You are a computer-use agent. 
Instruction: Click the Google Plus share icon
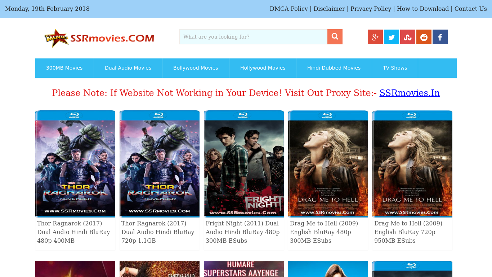pos(375,37)
